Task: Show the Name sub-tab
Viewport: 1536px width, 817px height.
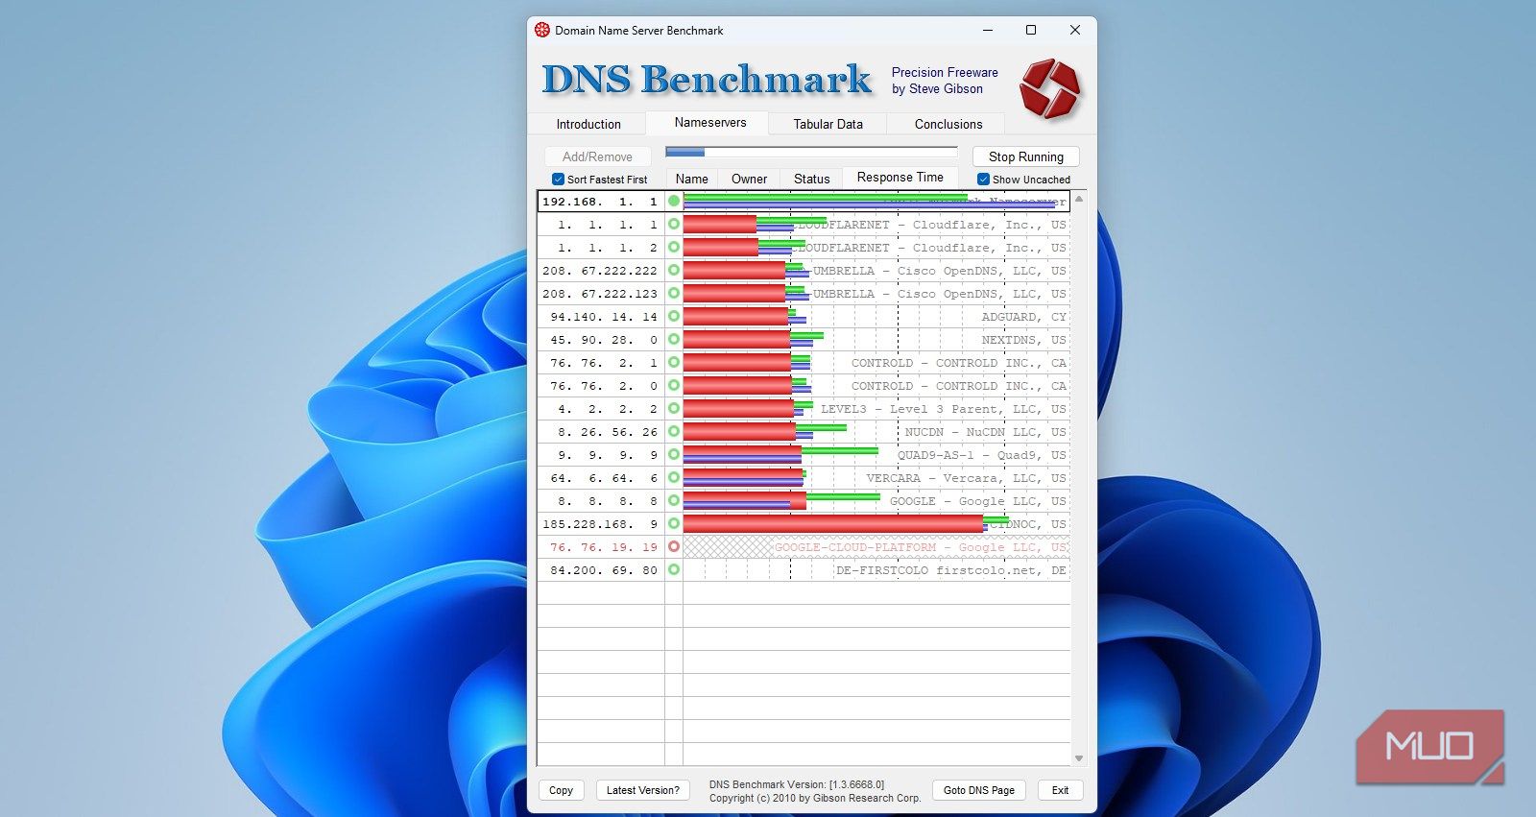Action: 691,179
